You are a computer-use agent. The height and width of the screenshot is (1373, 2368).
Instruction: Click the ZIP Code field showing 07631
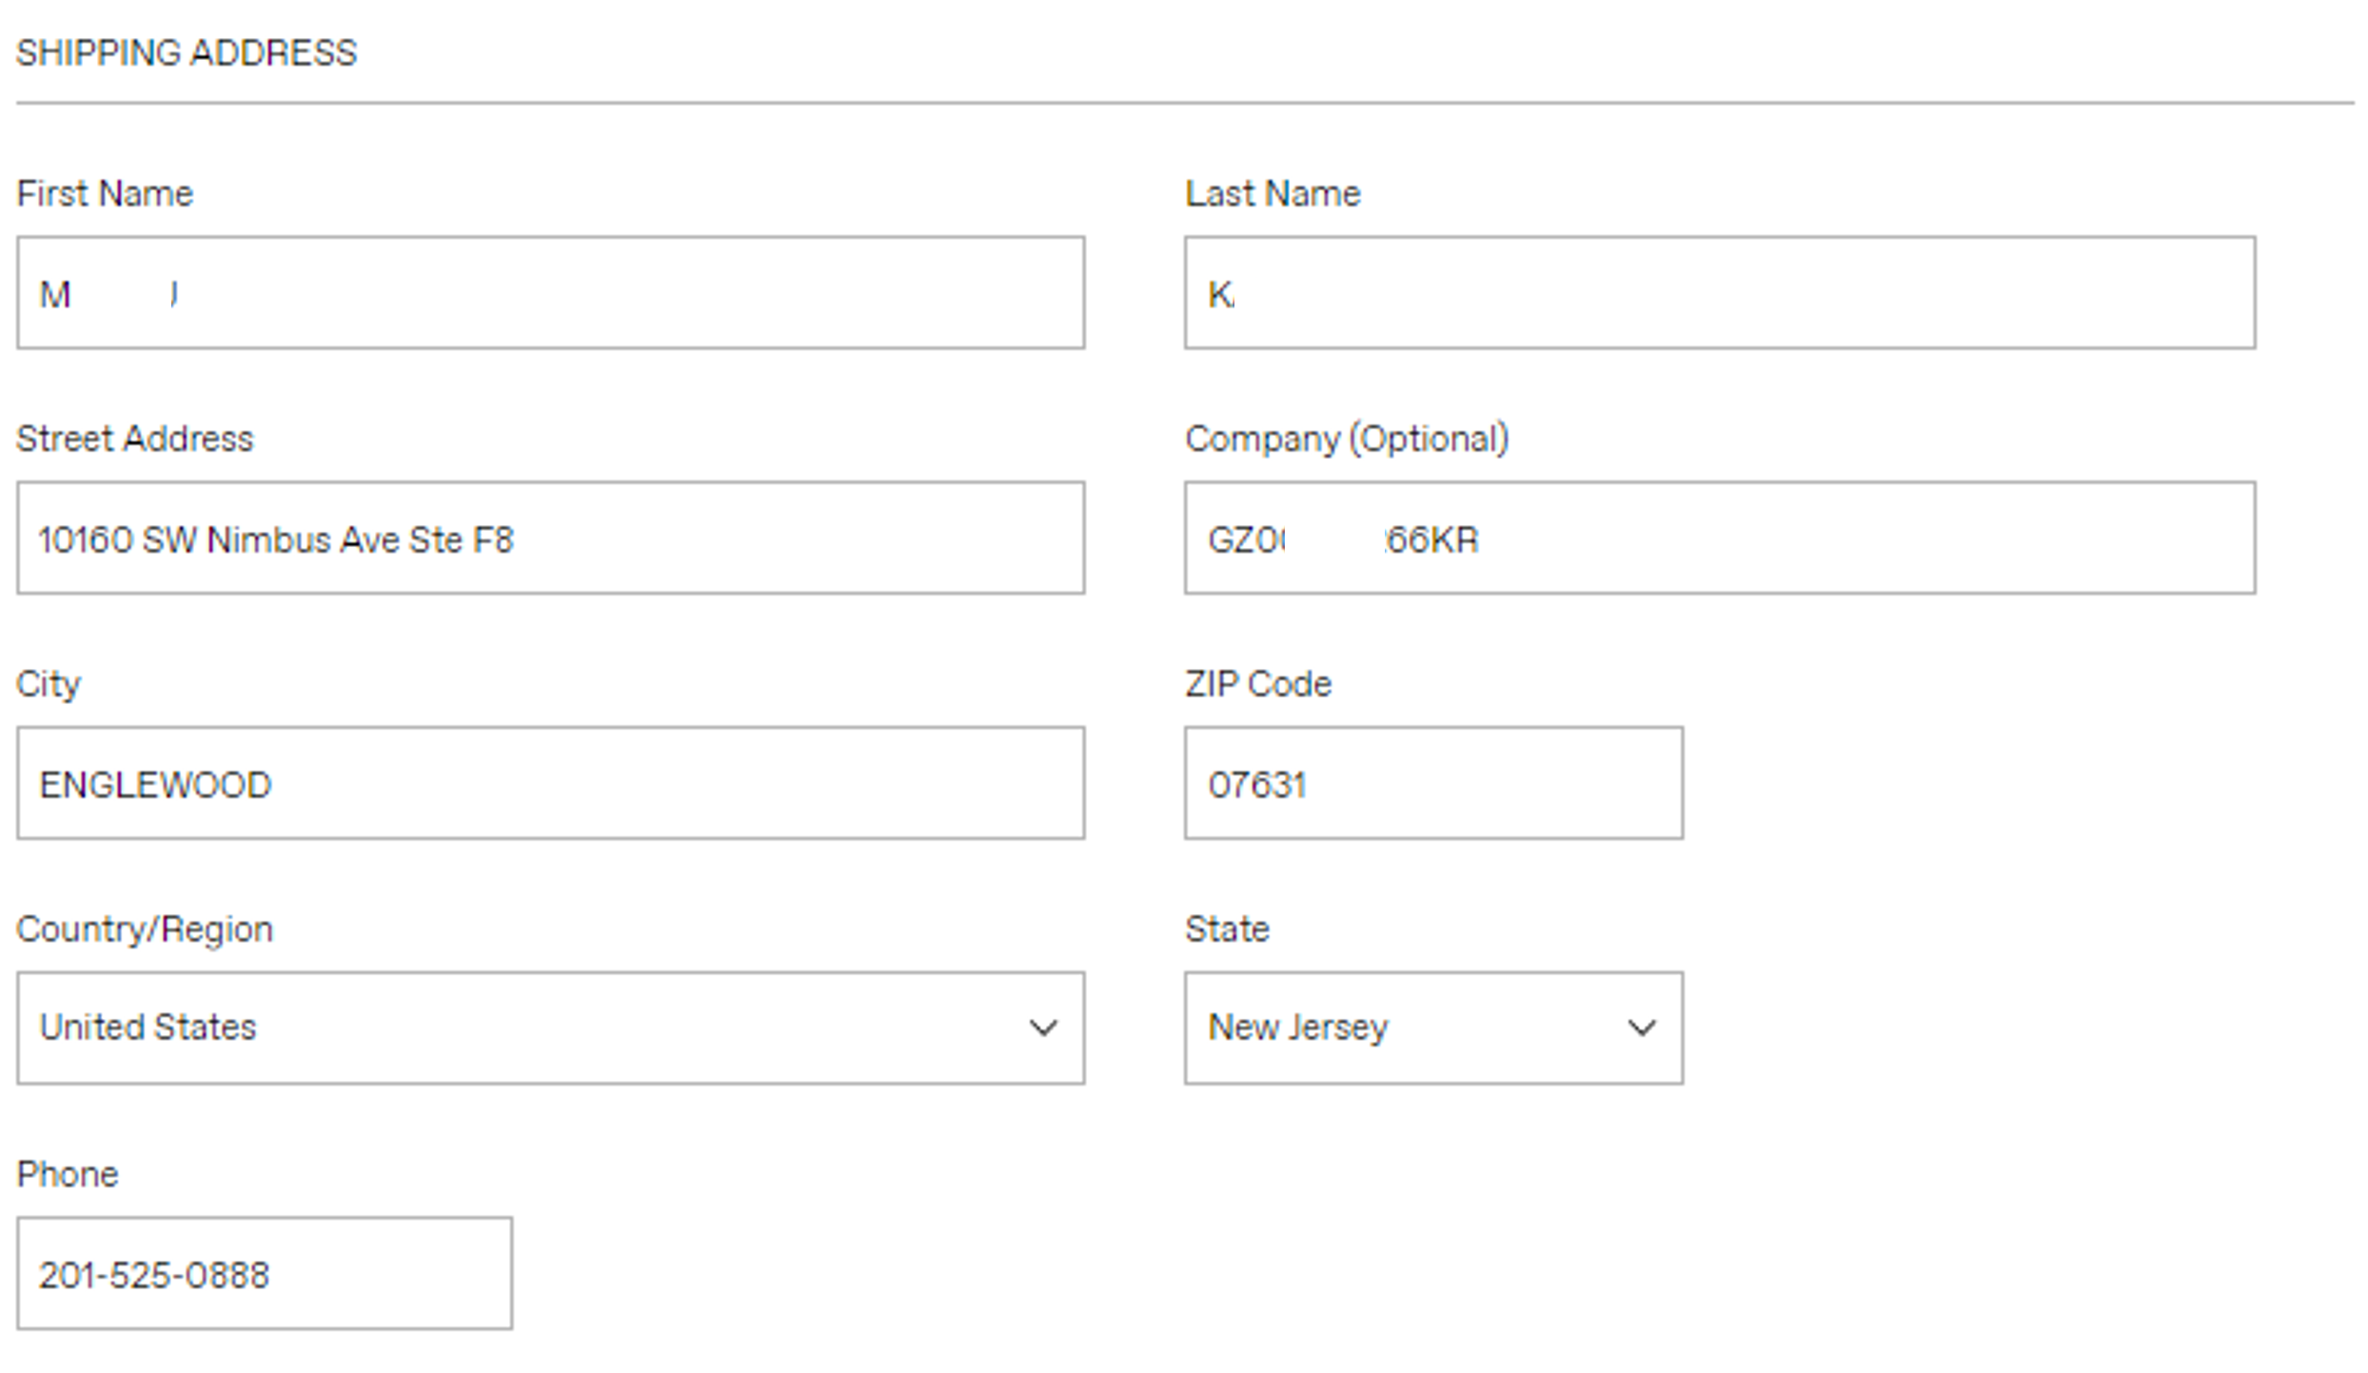(1432, 784)
